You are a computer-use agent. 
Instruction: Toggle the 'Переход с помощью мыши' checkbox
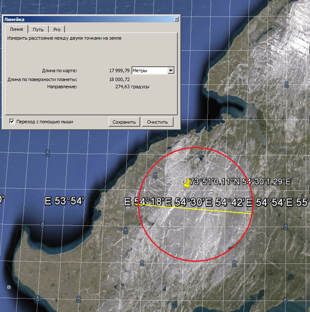click(x=12, y=121)
